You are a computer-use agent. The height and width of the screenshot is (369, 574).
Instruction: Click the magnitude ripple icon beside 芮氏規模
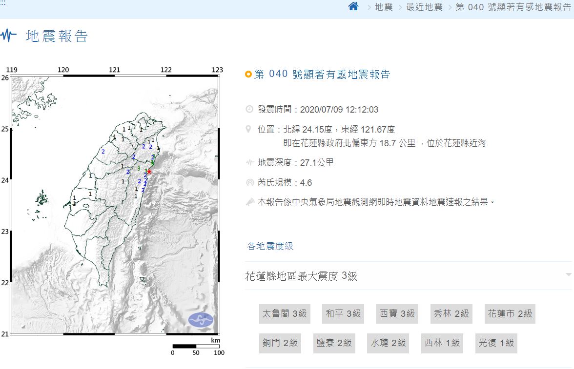249,183
